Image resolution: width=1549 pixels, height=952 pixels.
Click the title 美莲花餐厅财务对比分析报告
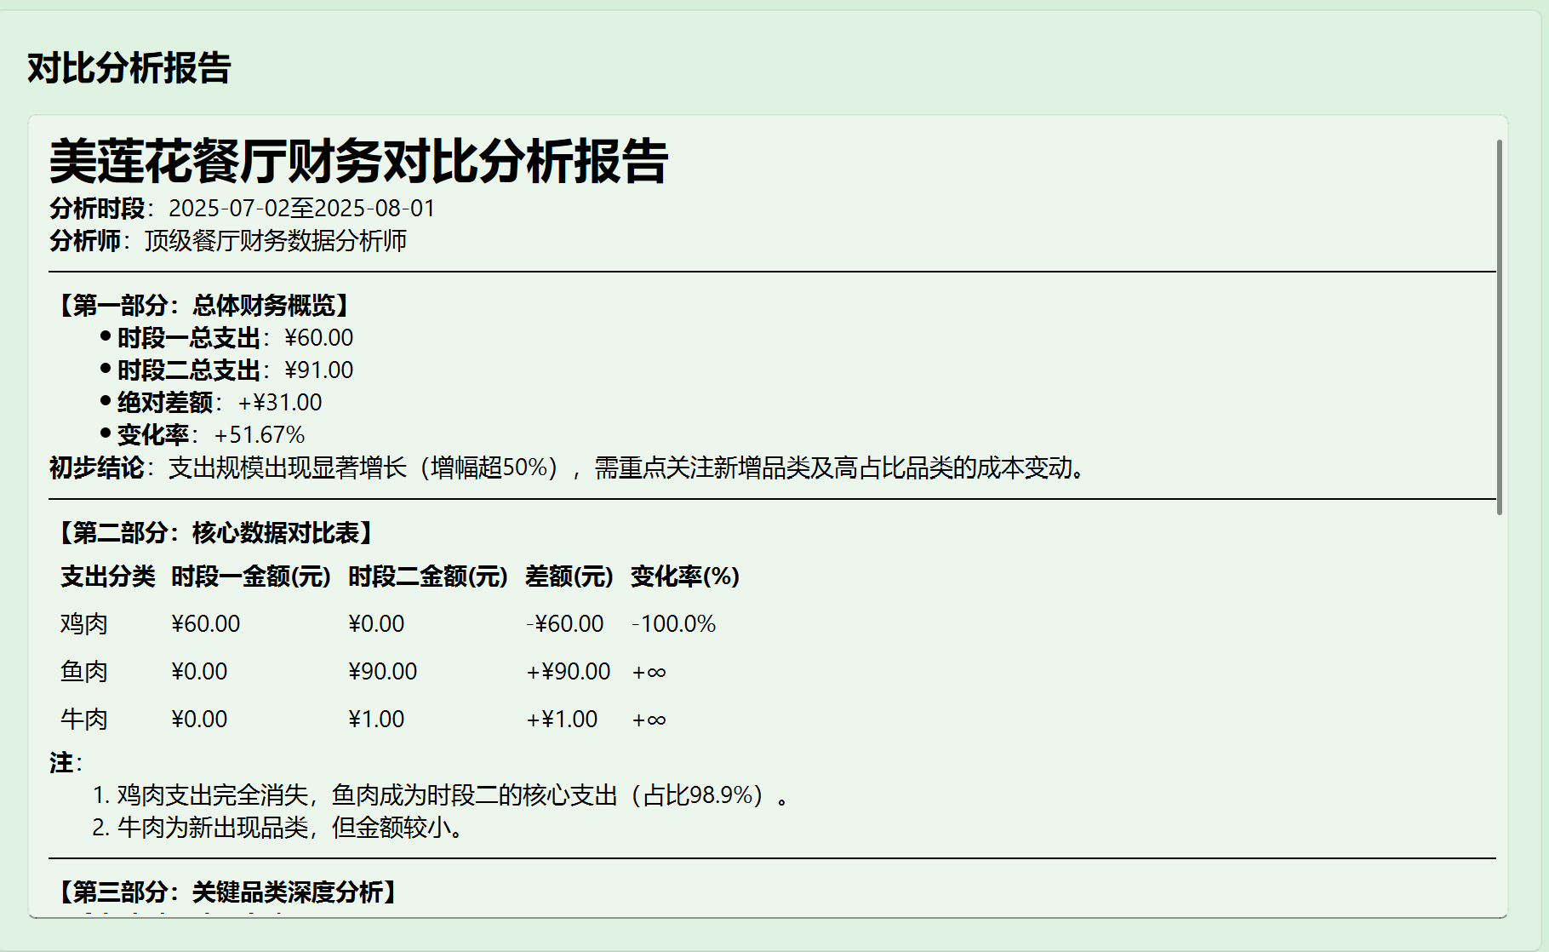(358, 161)
